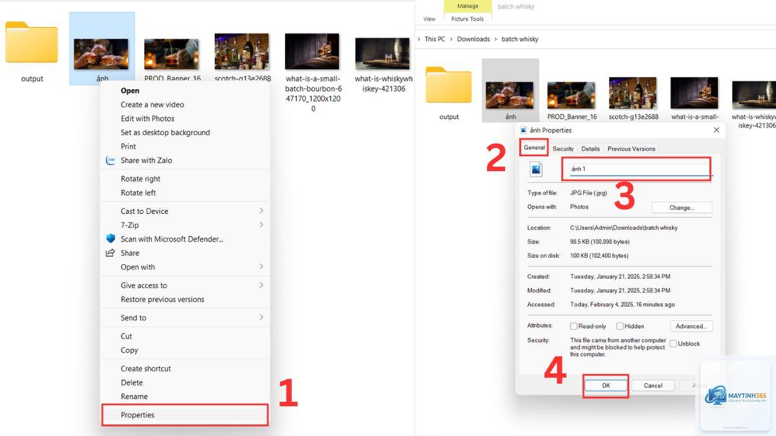Choose Delete from context menu

[132, 382]
